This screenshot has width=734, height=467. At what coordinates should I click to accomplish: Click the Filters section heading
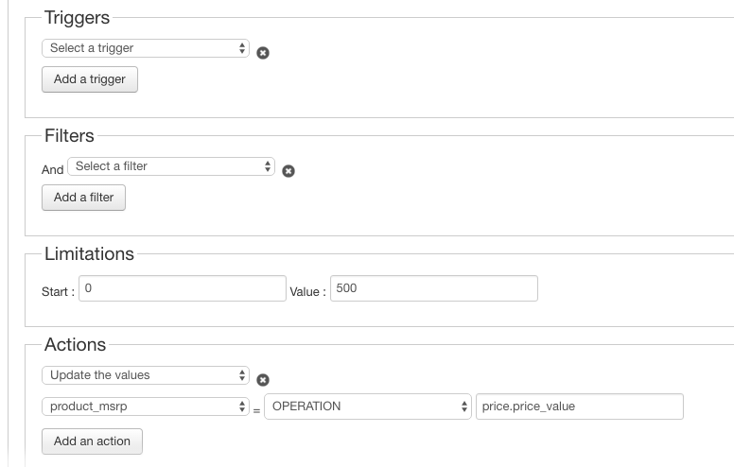tap(69, 136)
